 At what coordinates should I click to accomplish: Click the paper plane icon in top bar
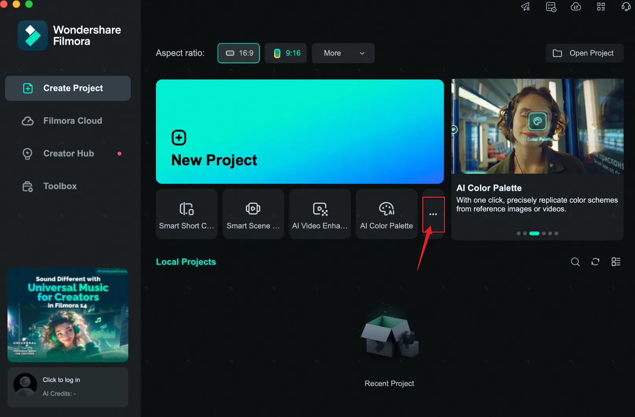pos(525,7)
